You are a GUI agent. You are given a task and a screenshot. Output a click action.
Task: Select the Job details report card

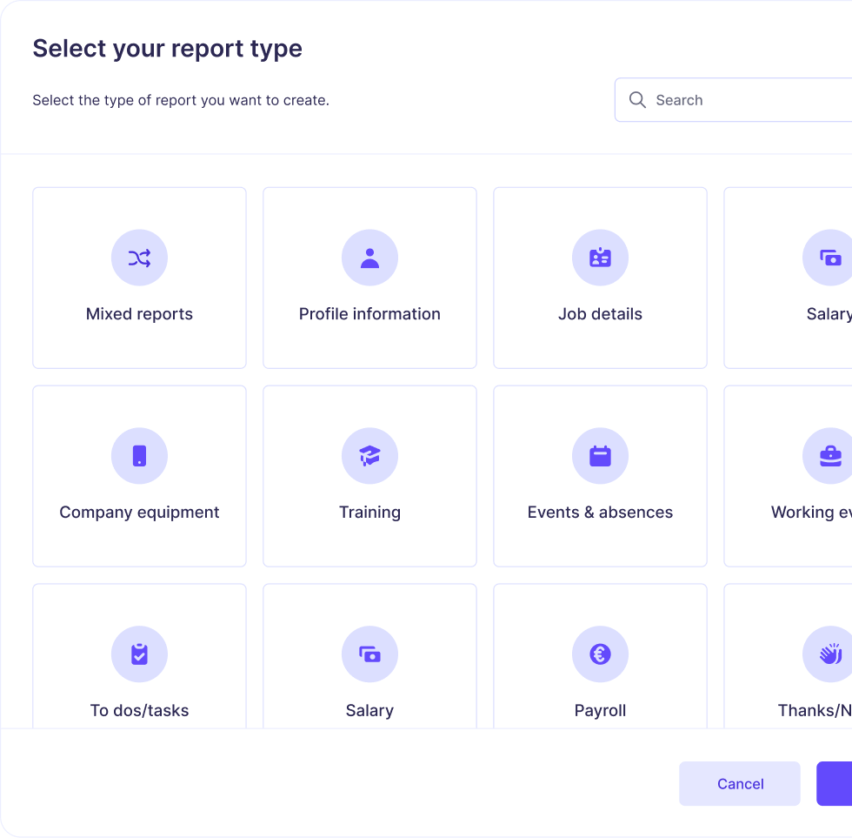[x=600, y=278]
